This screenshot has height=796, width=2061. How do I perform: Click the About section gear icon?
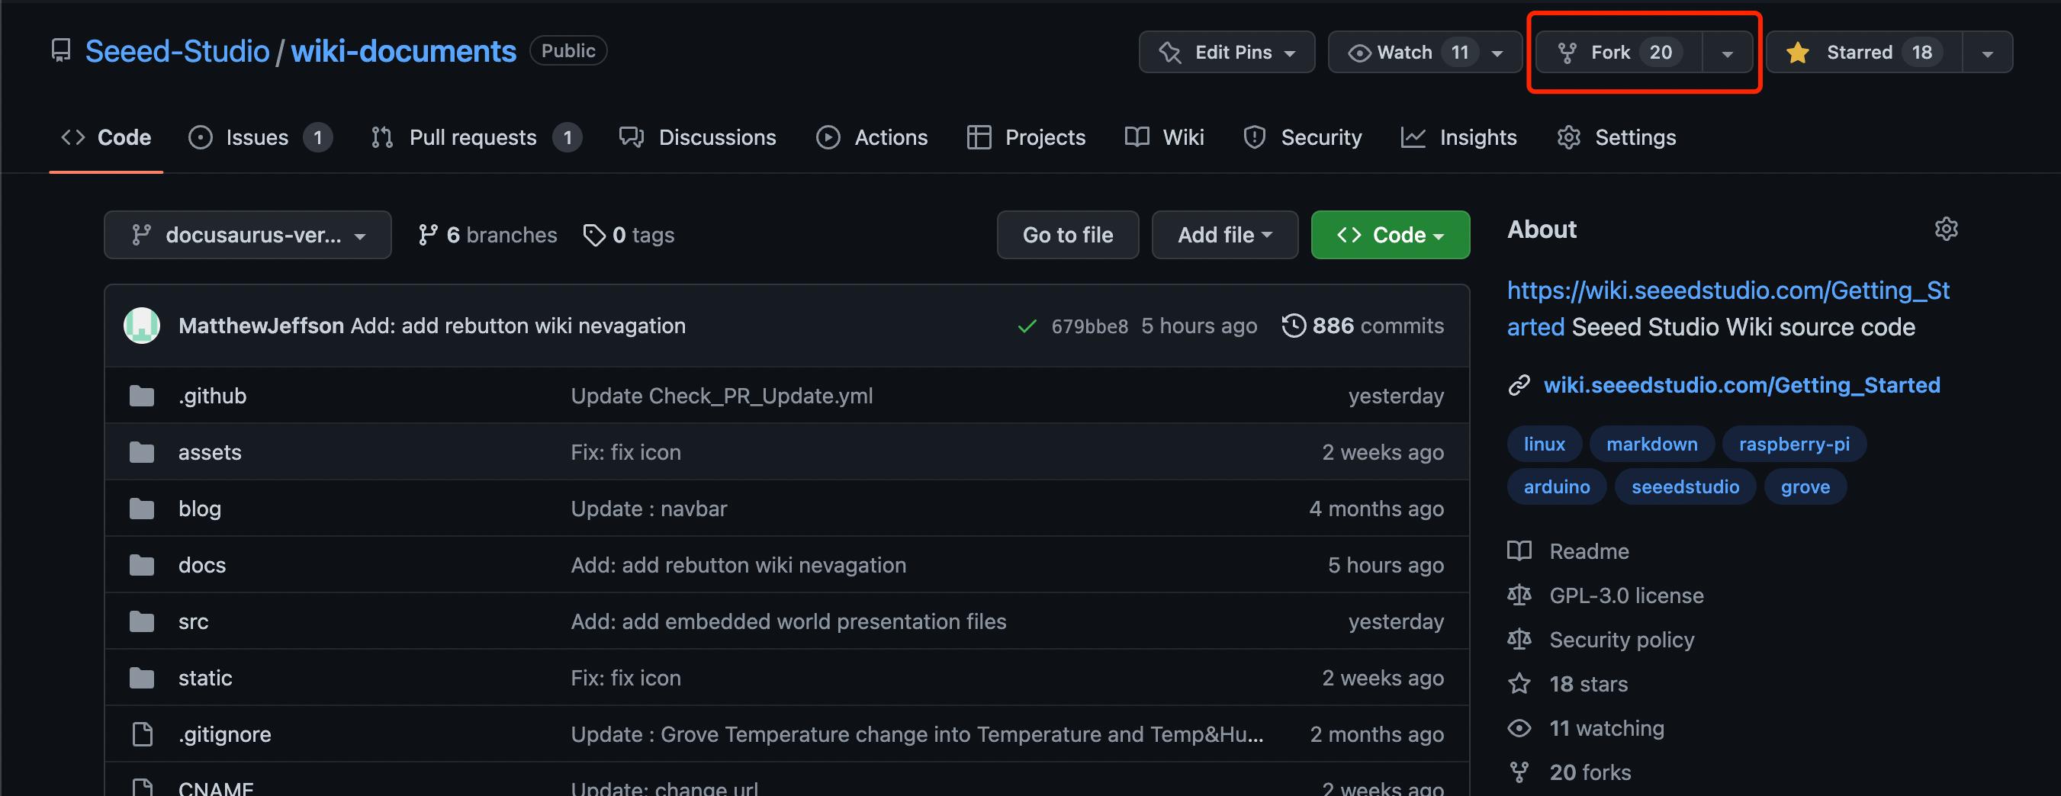pyautogui.click(x=1946, y=229)
